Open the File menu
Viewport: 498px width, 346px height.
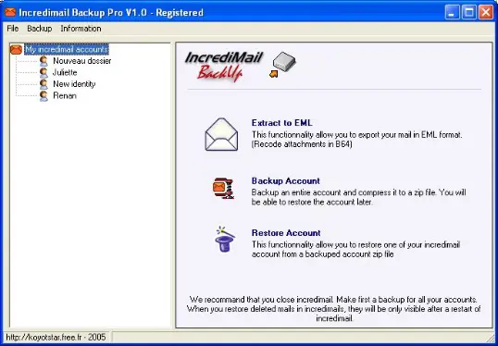tap(13, 29)
